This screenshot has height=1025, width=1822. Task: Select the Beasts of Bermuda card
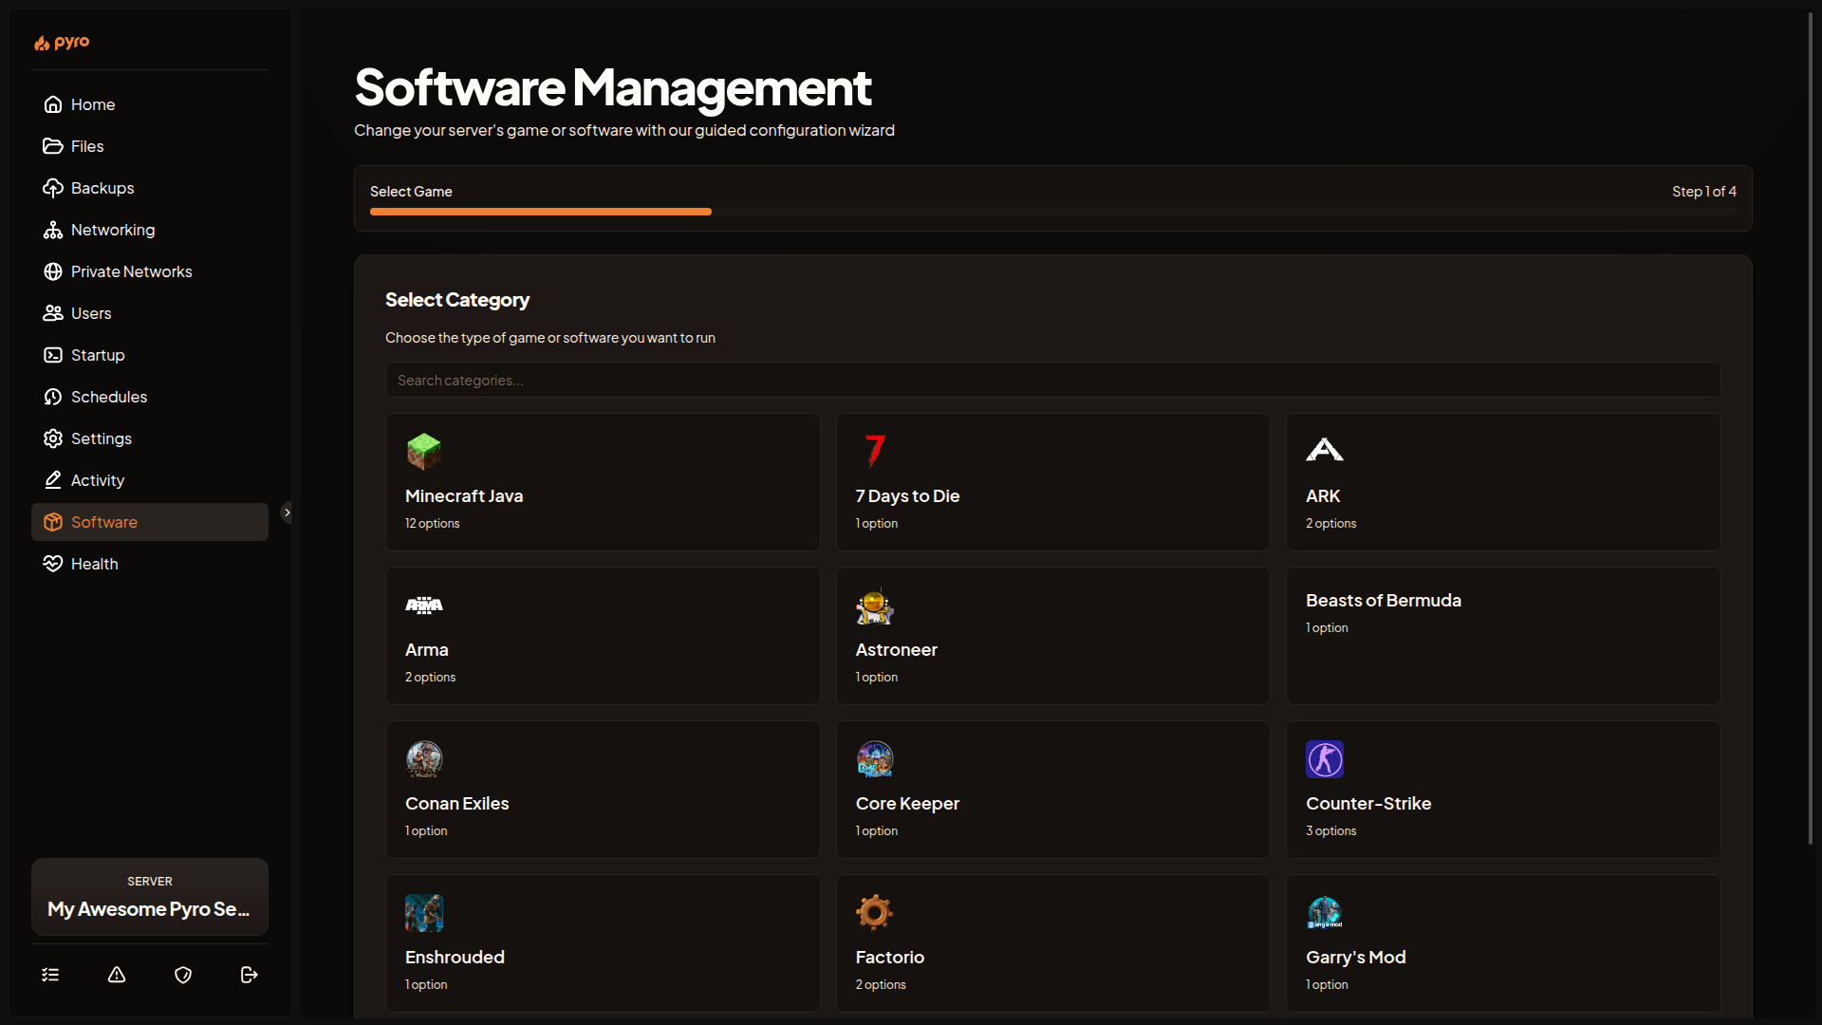1503,636
